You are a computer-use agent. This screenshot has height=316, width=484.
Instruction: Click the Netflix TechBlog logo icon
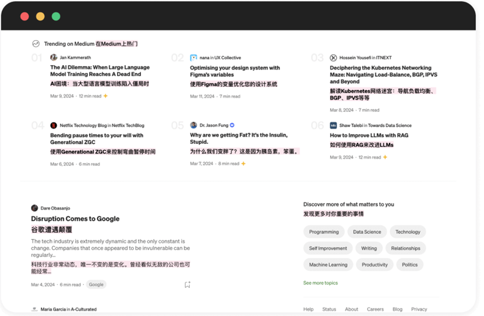pos(54,126)
